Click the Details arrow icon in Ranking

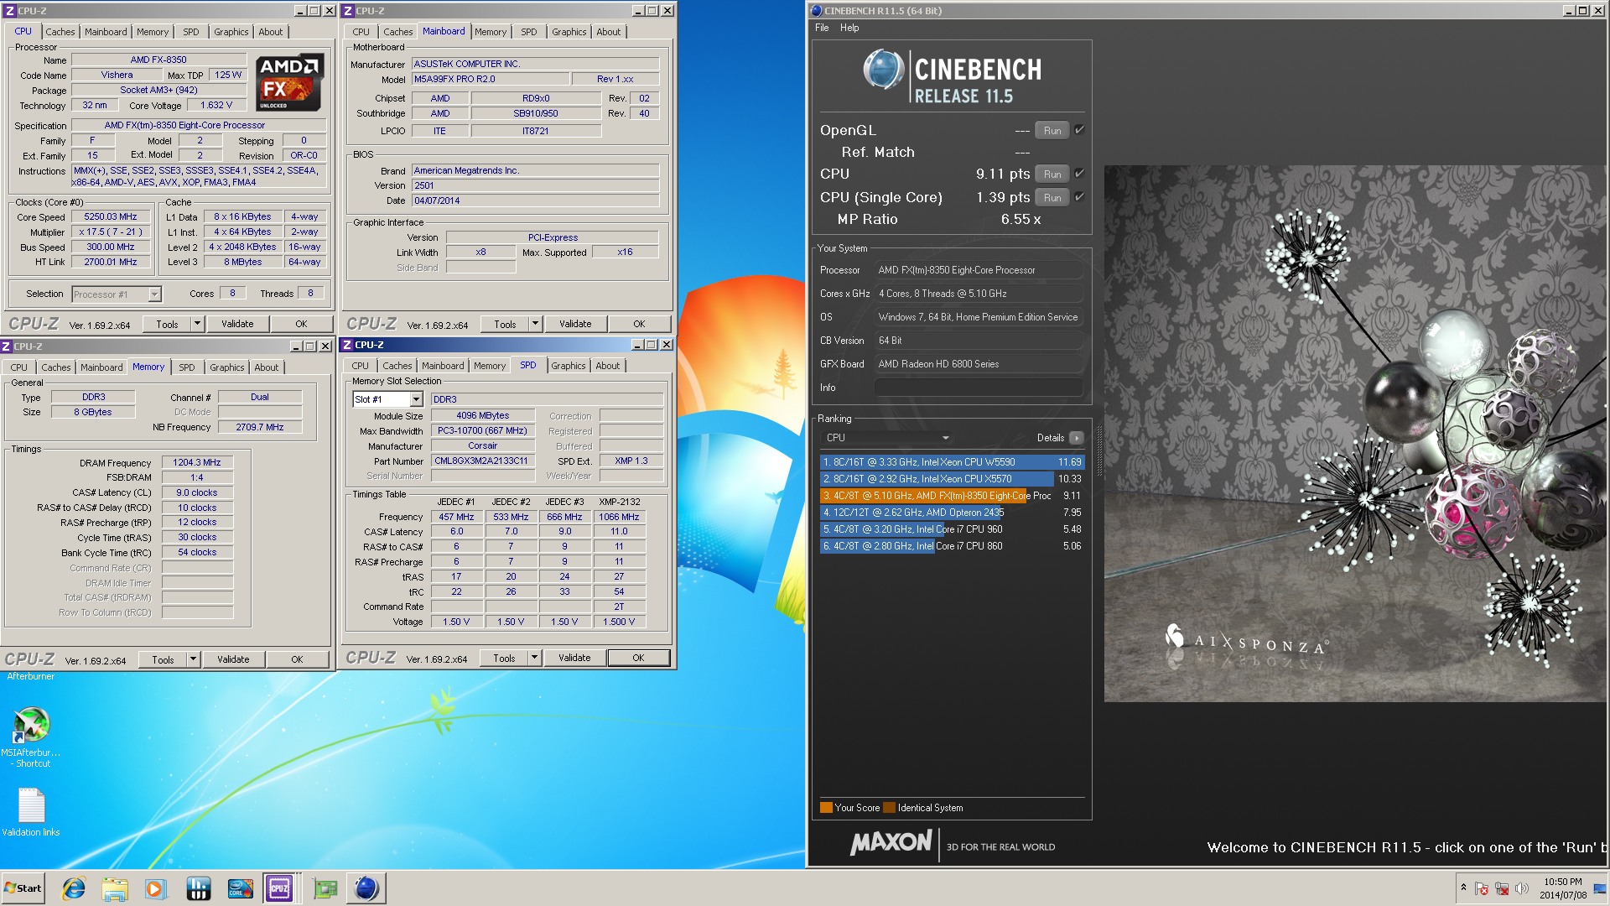tap(1077, 438)
